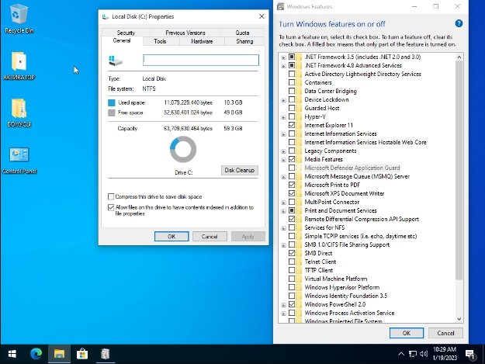Click the Local Disk Properties title icon
The height and width of the screenshot is (364, 485).
[x=106, y=17]
